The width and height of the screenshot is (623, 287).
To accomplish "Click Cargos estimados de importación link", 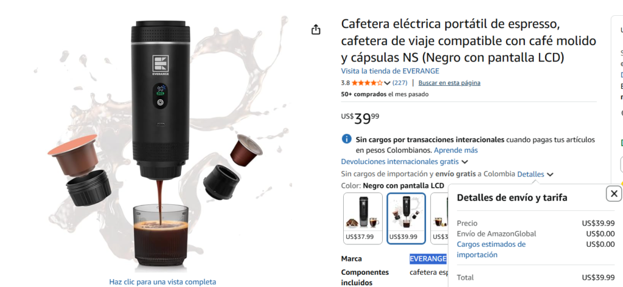I will point(491,249).
